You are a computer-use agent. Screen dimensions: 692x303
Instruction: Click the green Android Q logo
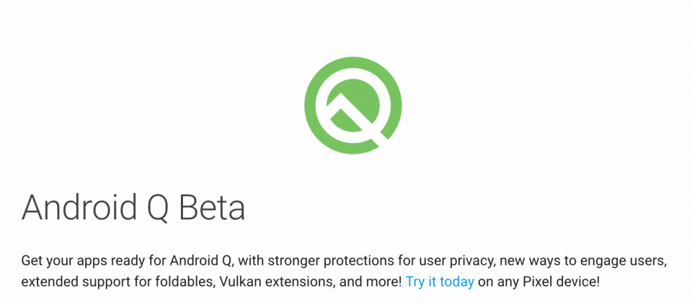pos(353,105)
